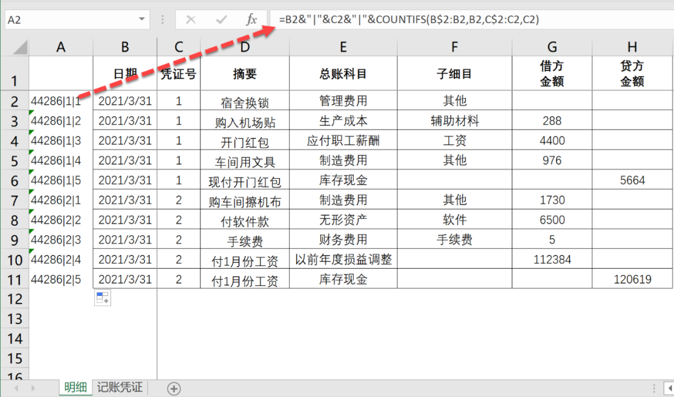Click the 软件 cell
The image size is (674, 397).
(x=454, y=220)
